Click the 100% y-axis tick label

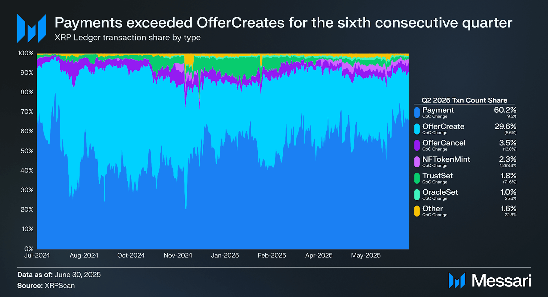coord(26,53)
